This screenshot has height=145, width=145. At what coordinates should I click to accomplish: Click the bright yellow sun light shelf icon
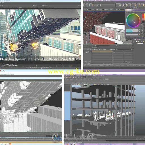click(144, 5)
